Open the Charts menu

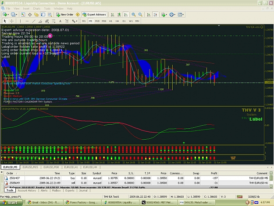click(x=36, y=8)
